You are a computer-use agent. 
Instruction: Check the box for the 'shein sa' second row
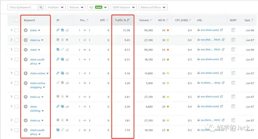16,40
